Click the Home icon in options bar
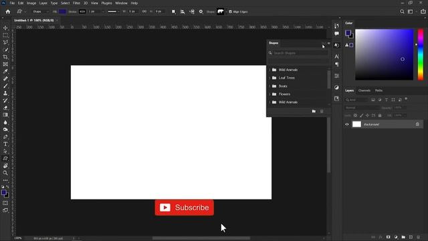 pos(8,12)
